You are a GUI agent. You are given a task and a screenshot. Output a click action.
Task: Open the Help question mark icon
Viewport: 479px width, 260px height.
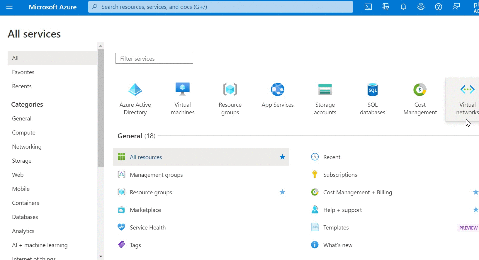point(439,7)
